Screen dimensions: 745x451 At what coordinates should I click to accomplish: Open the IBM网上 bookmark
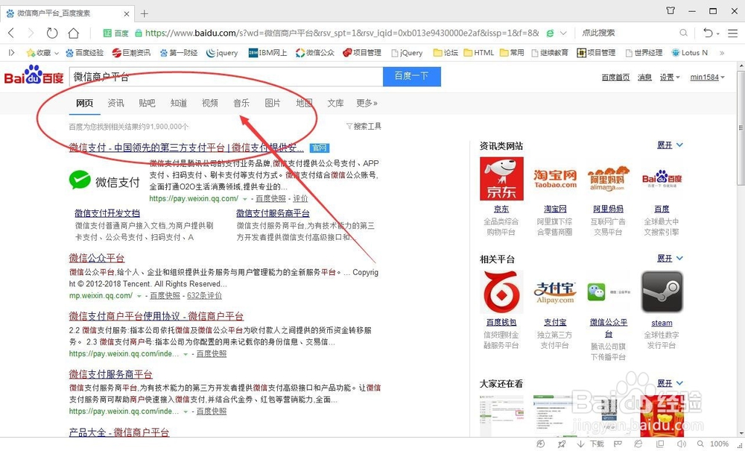268,53
